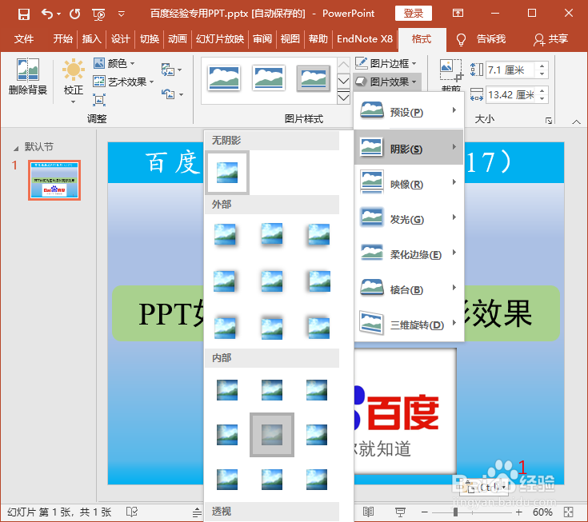Screen dimensions: 588x522
Task: Open the 颜色 color dropdown
Action: pyautogui.click(x=114, y=63)
